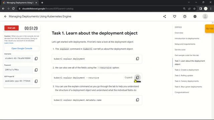Go to Task 3 Rolling update
Screen dimensions: 214x120
pyautogui.click(x=184, y=75)
